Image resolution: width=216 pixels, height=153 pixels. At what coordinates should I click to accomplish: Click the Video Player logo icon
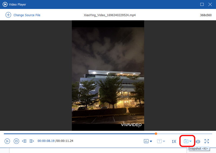click(5, 4)
